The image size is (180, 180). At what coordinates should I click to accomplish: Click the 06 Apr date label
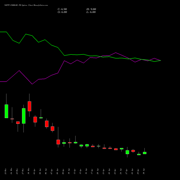coord(46,171)
